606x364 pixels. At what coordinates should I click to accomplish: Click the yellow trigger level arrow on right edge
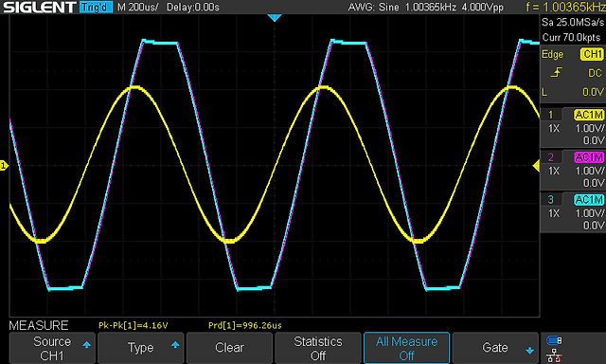coord(536,166)
